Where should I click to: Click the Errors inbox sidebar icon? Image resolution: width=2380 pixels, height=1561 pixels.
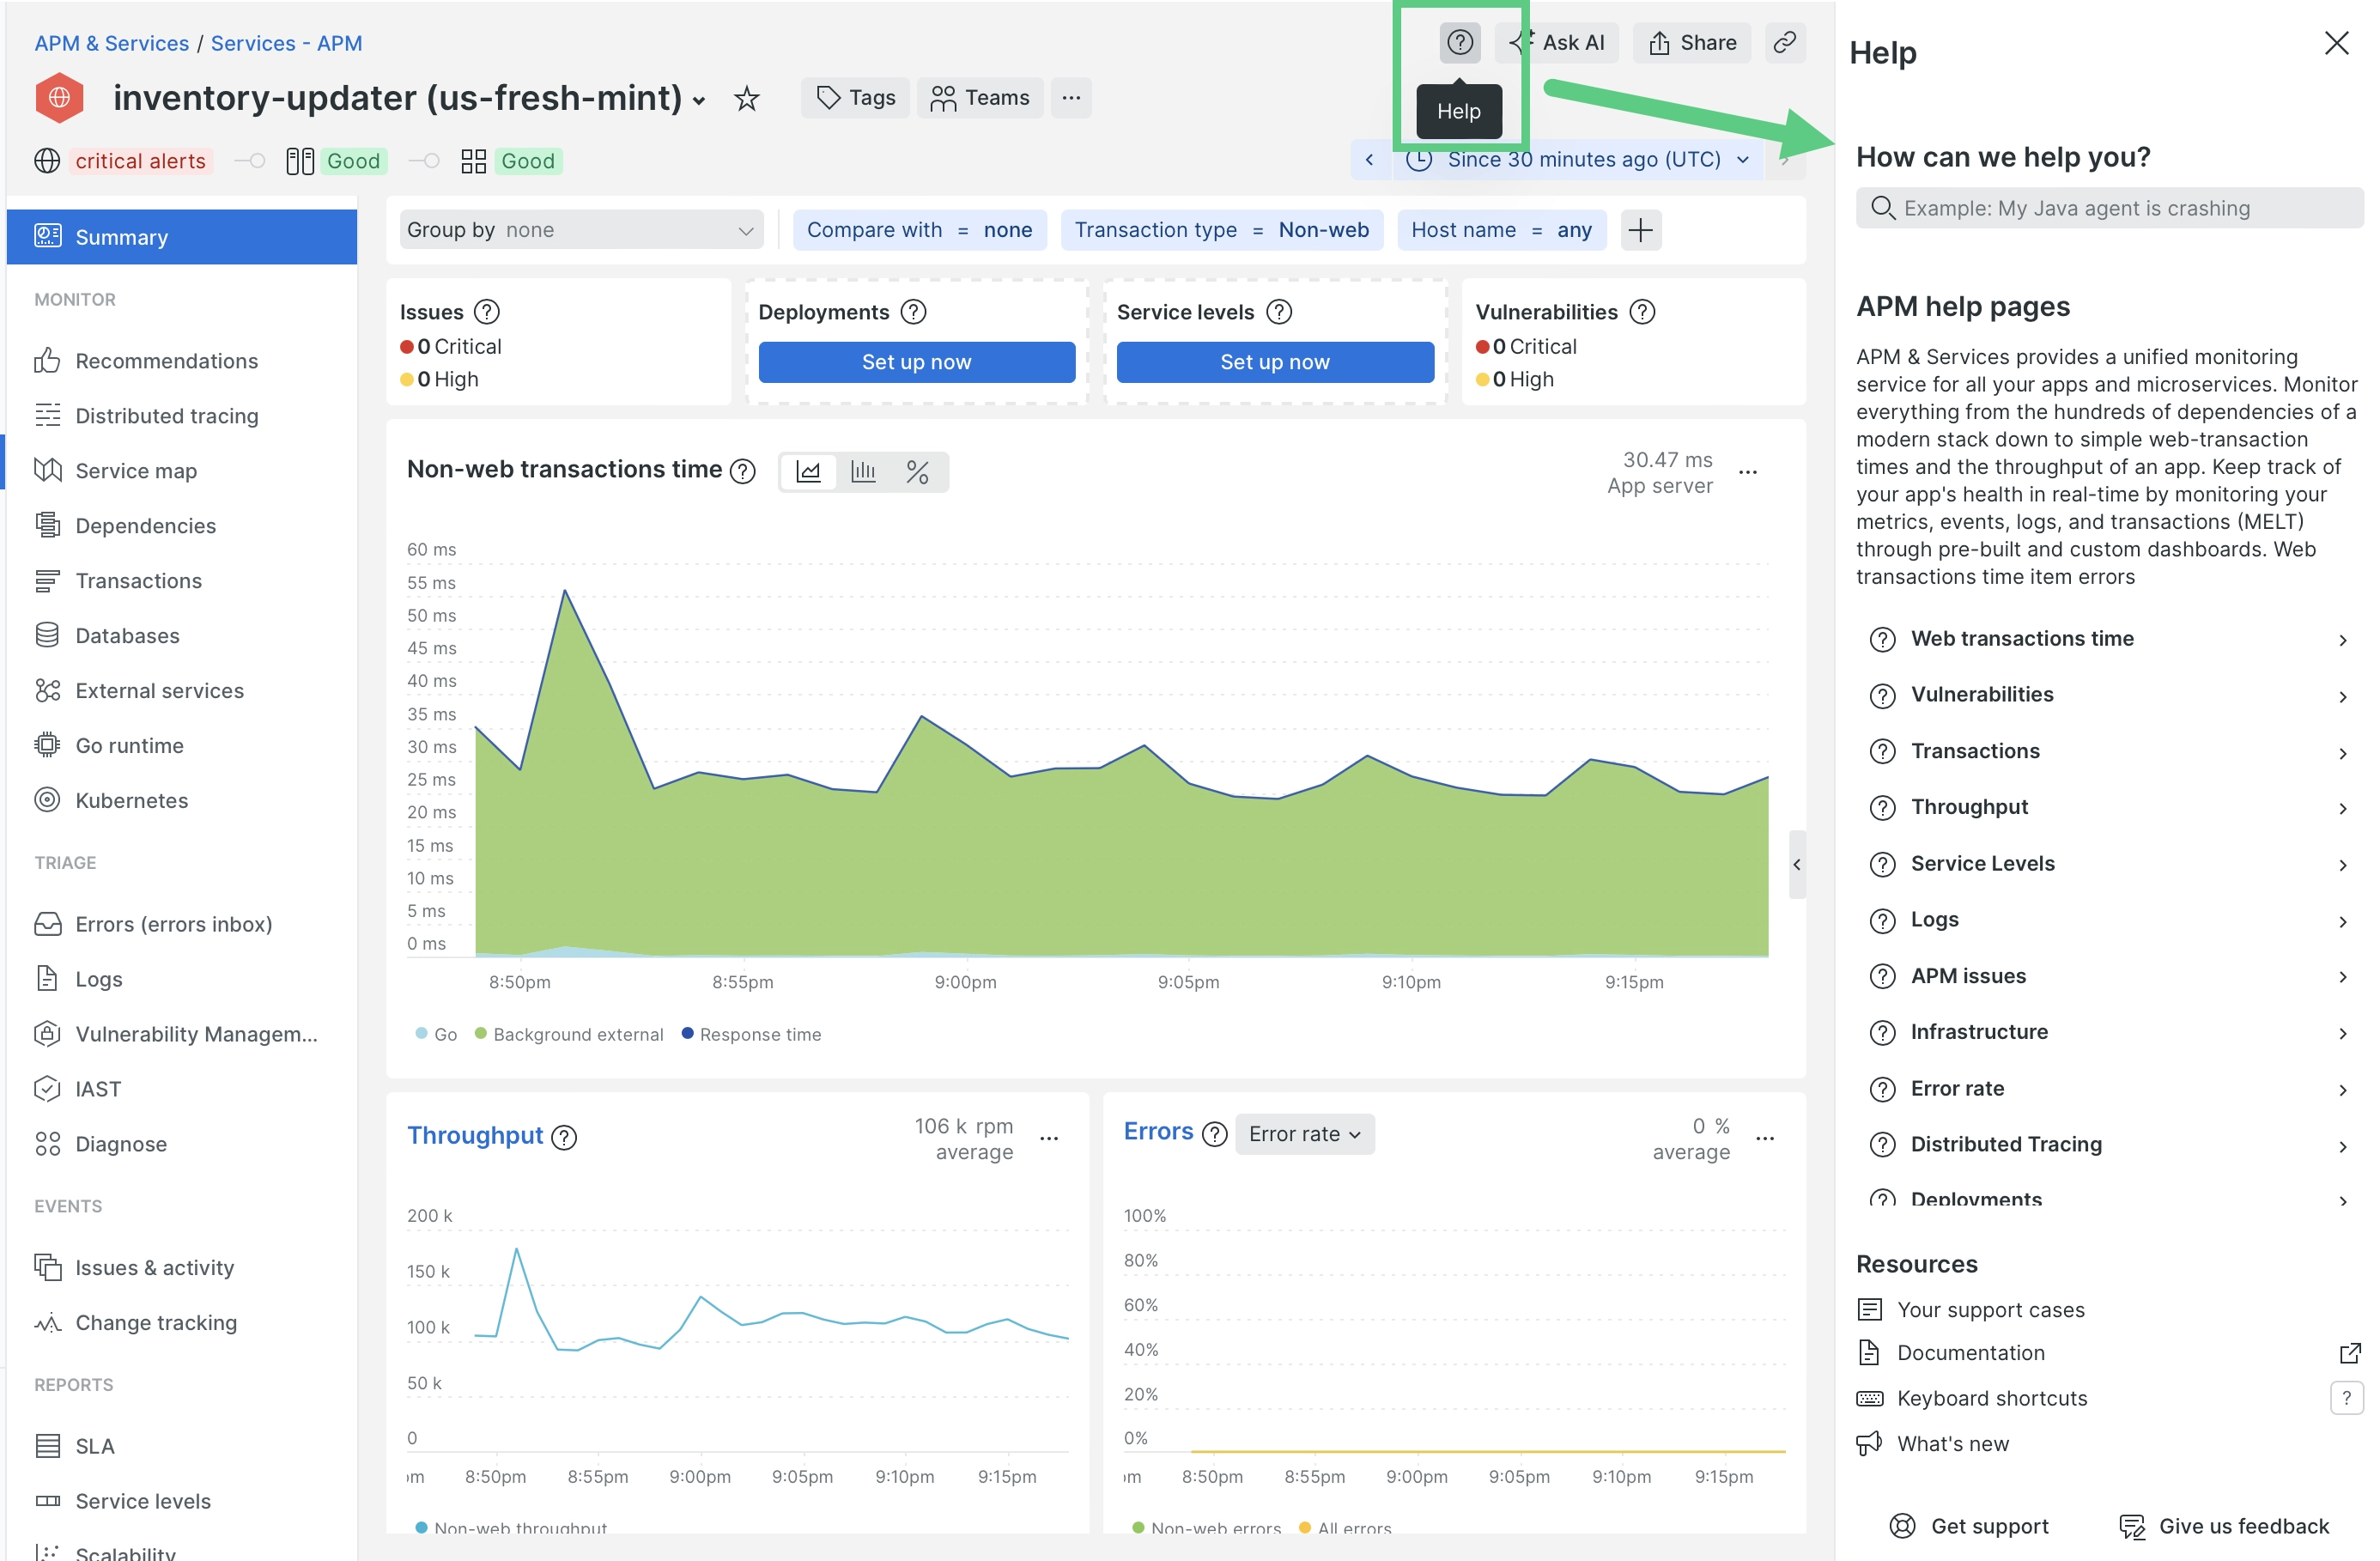pyautogui.click(x=47, y=924)
